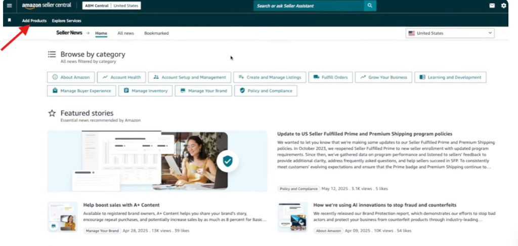Click the text 'May 12, 2025 . 3.1K views . 5 likes'
Image resolution: width=518 pixels, height=246 pixels.
pyautogui.click(x=355, y=189)
